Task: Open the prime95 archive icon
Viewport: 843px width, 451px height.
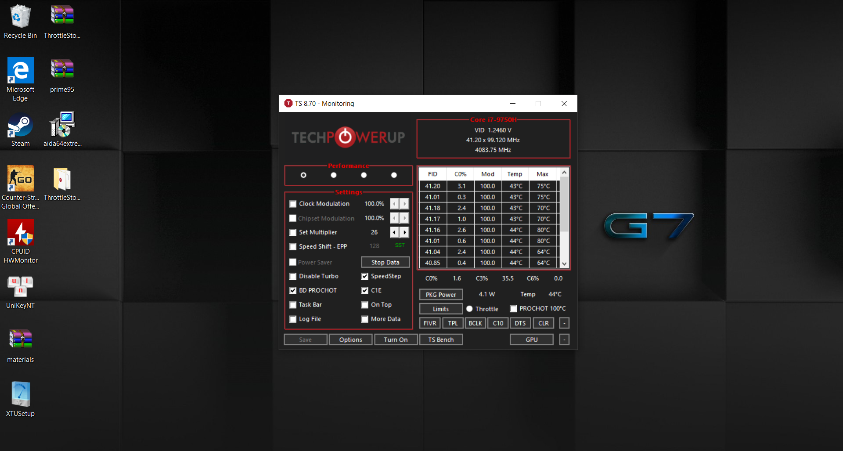Action: pyautogui.click(x=62, y=76)
